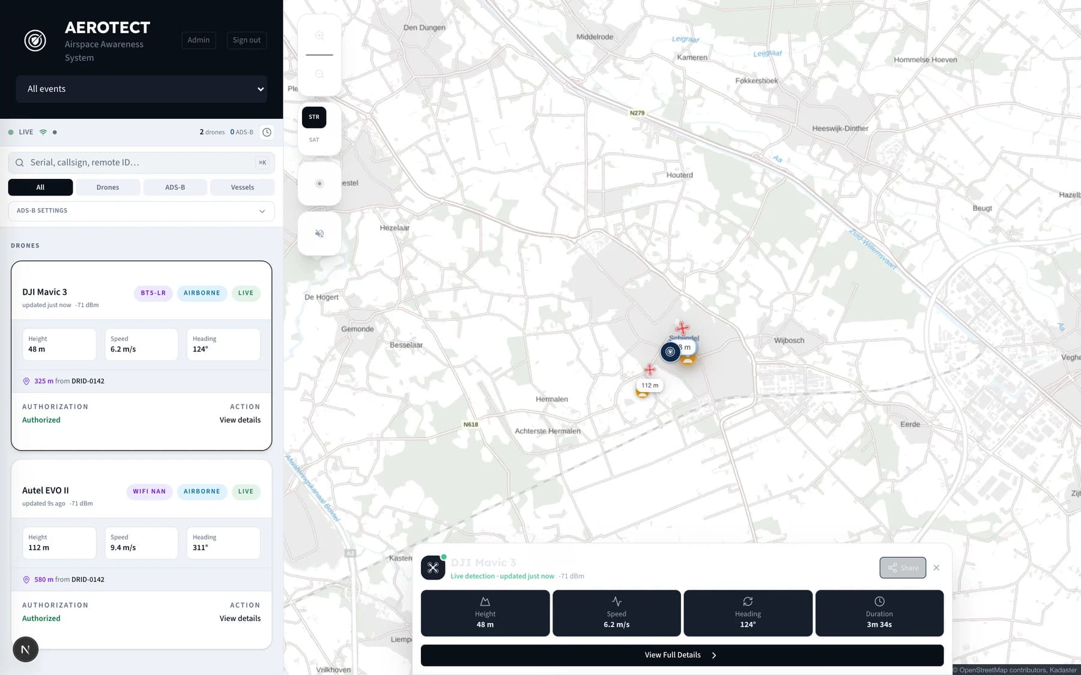Click the Duration 3m 34s tile
This screenshot has width=1081, height=675.
pyautogui.click(x=879, y=613)
